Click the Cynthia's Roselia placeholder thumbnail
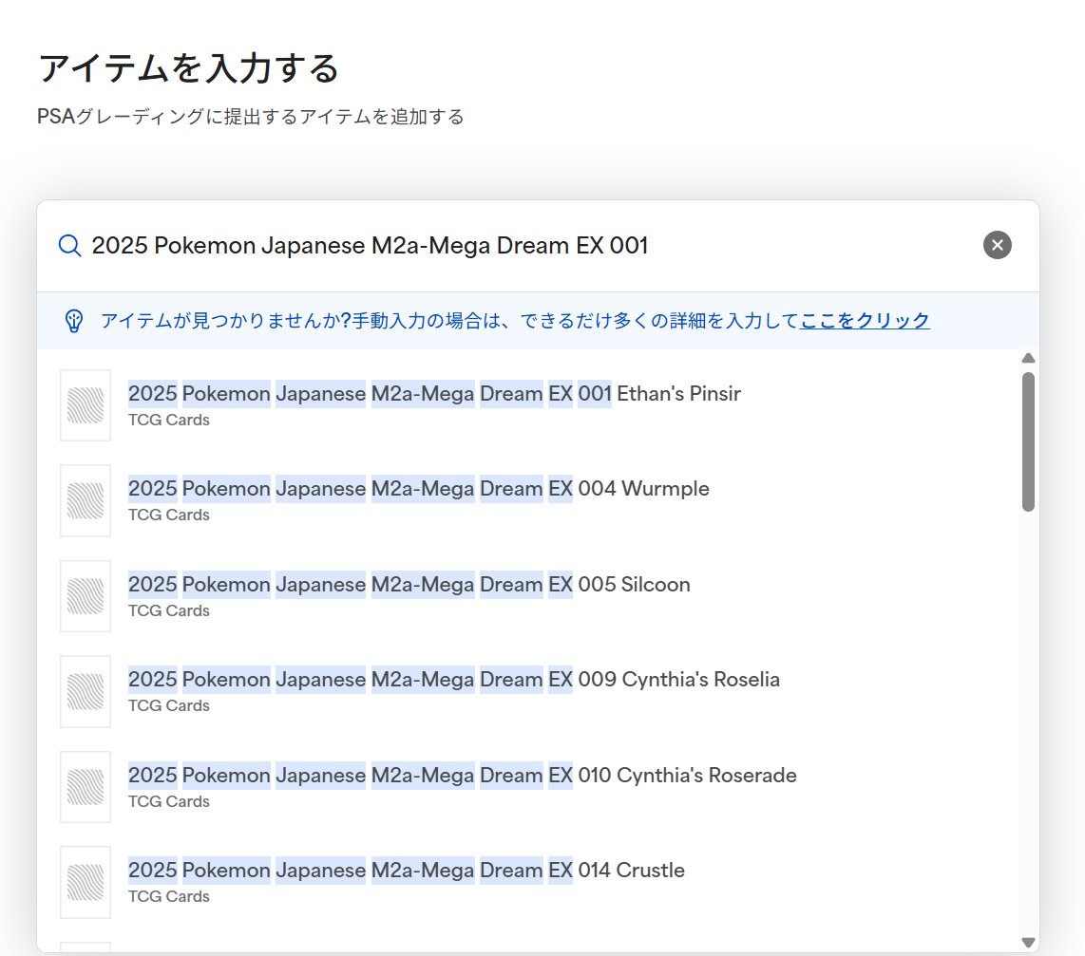This screenshot has width=1085, height=956. [x=86, y=691]
